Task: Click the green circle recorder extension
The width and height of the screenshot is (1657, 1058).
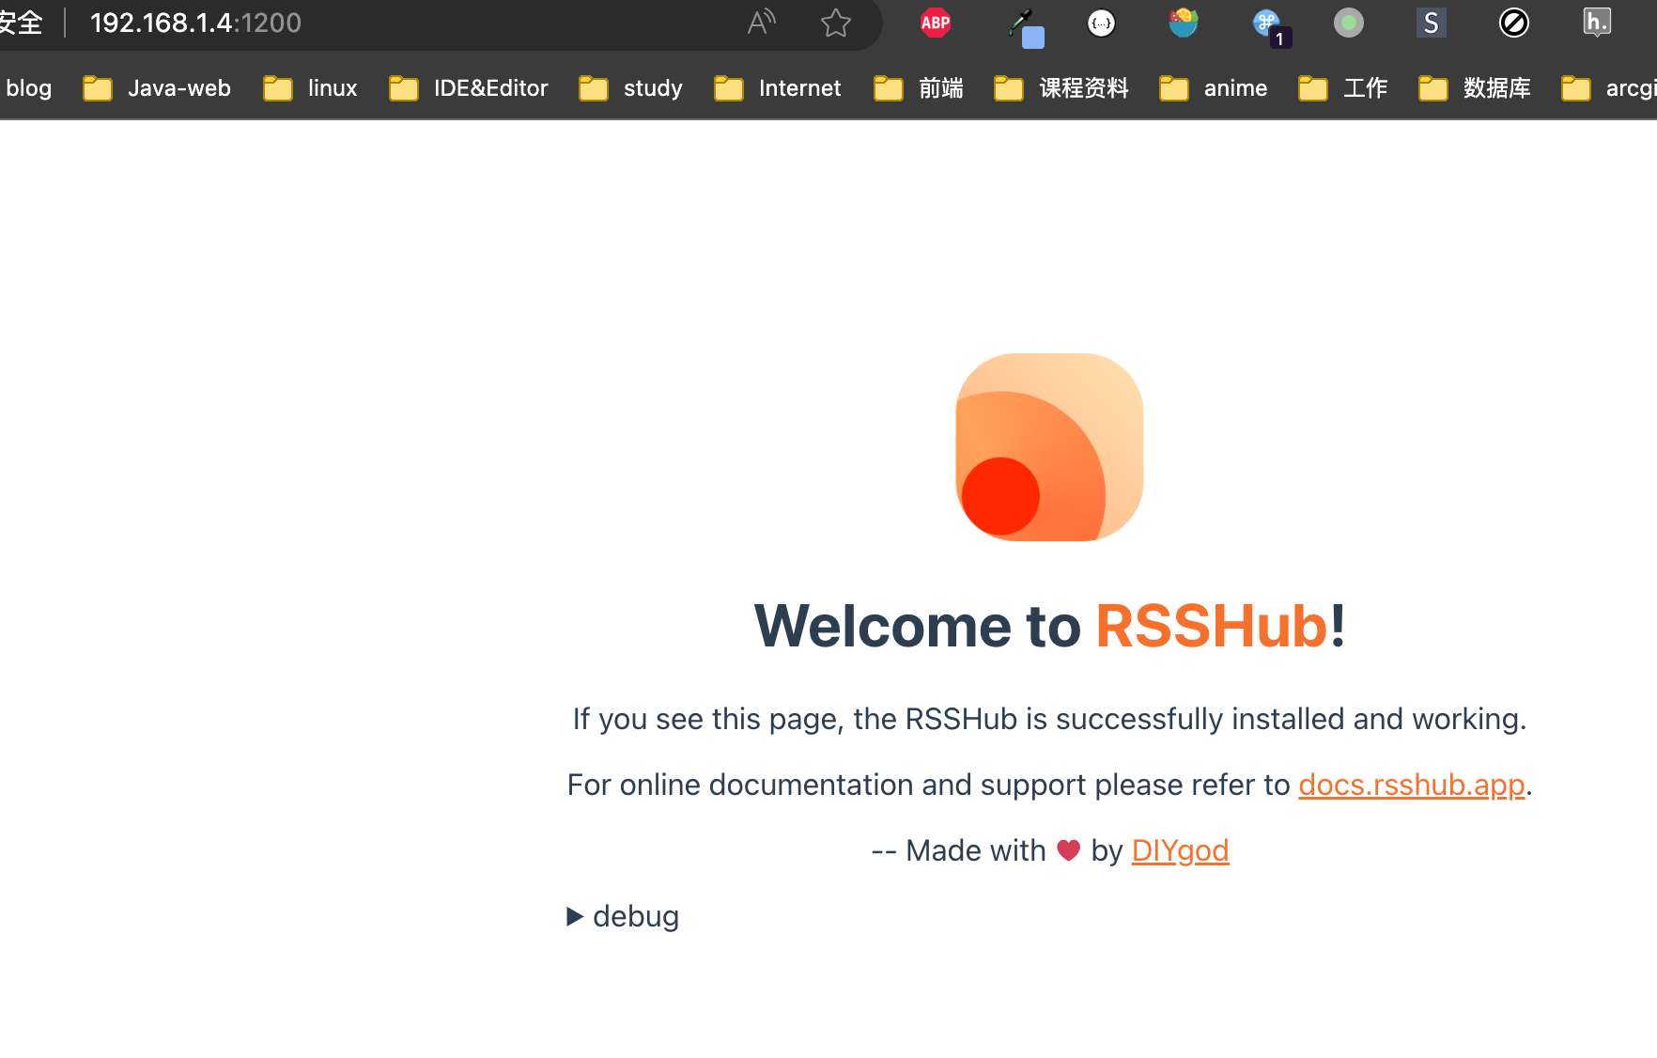Action: tap(1349, 23)
